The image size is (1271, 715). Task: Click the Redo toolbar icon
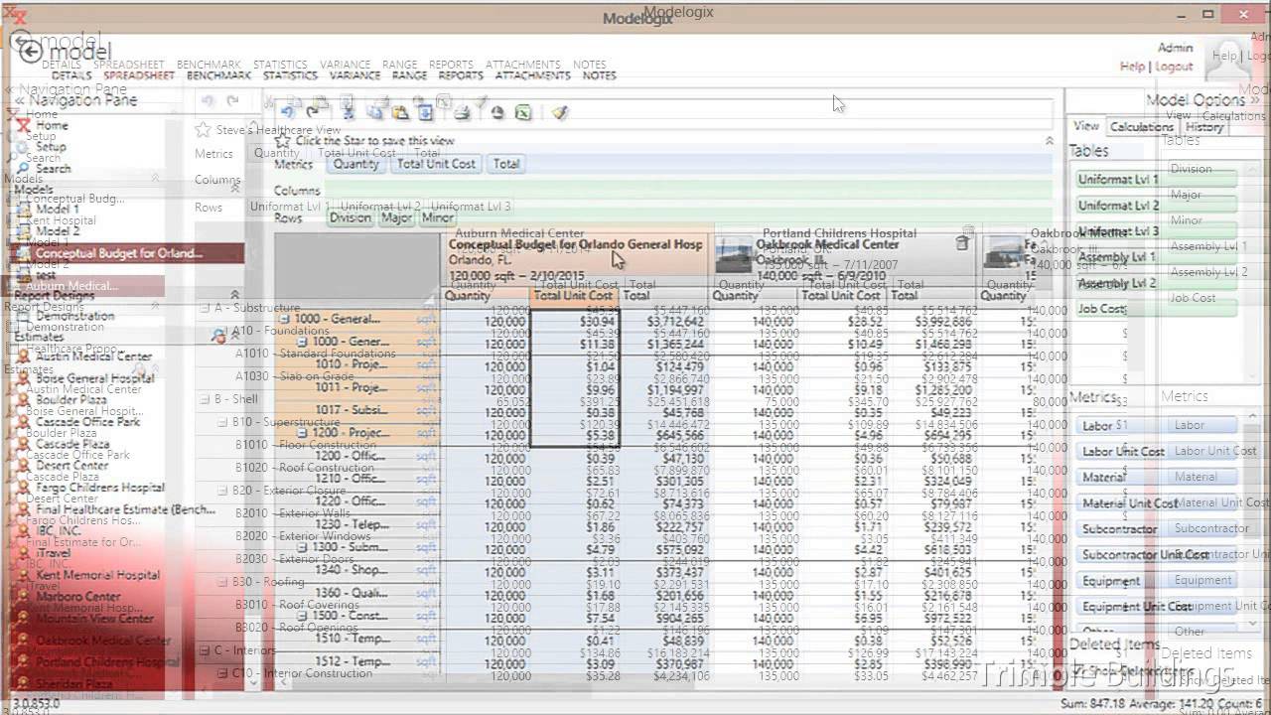(x=312, y=112)
